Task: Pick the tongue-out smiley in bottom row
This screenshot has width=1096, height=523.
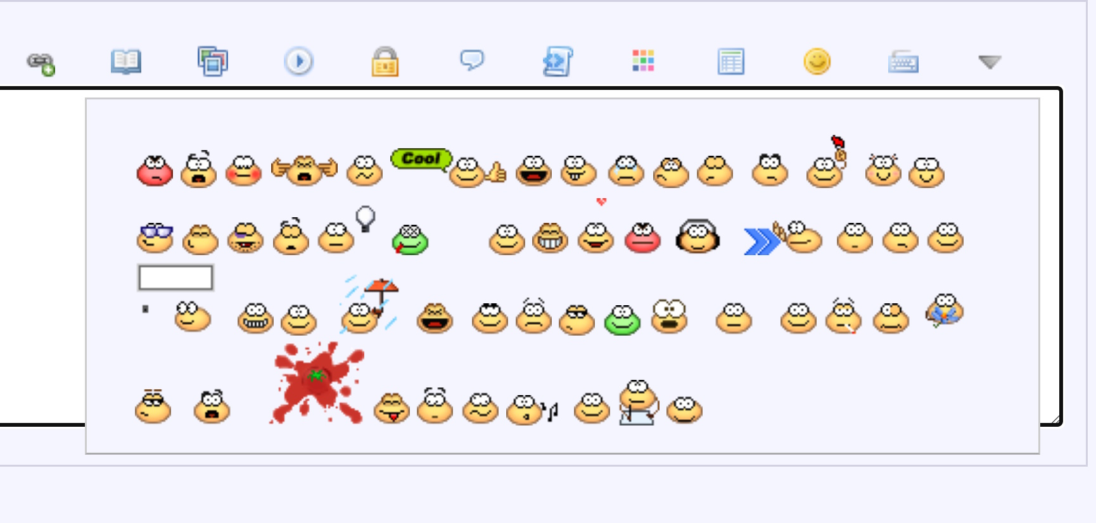Action: pos(392,408)
